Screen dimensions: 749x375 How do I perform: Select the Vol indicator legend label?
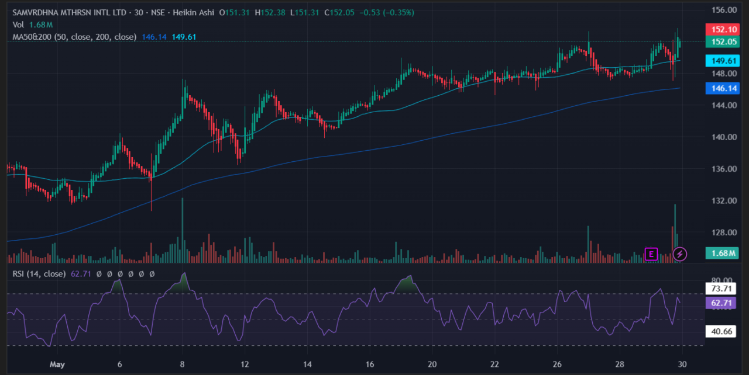coord(19,25)
